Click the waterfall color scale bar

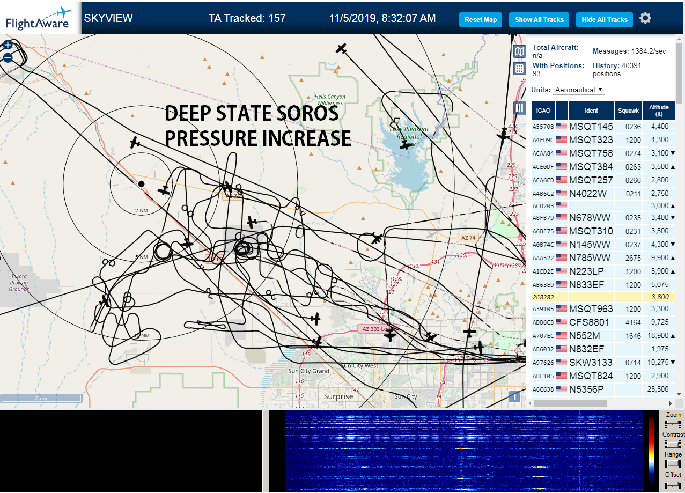pos(651,451)
